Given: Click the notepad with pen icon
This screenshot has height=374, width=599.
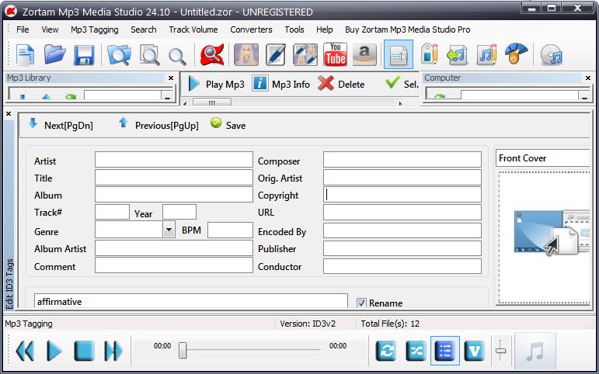Looking at the screenshot, I should click(276, 55).
